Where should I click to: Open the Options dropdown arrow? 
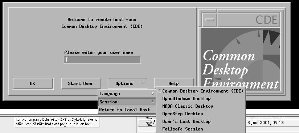pos(143,83)
